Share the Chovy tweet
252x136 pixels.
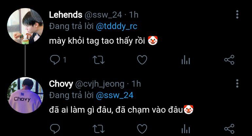pos(229,129)
